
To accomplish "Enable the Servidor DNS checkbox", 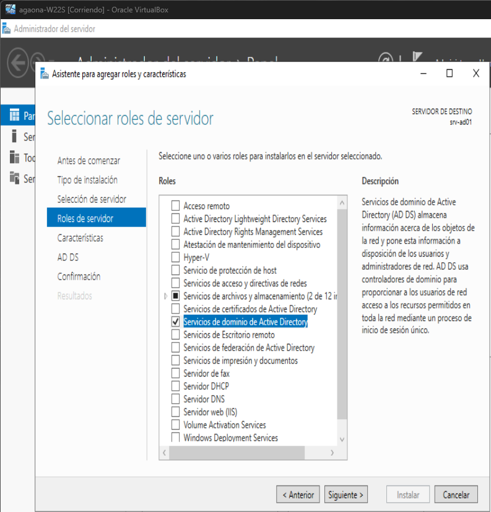I will [176, 399].
